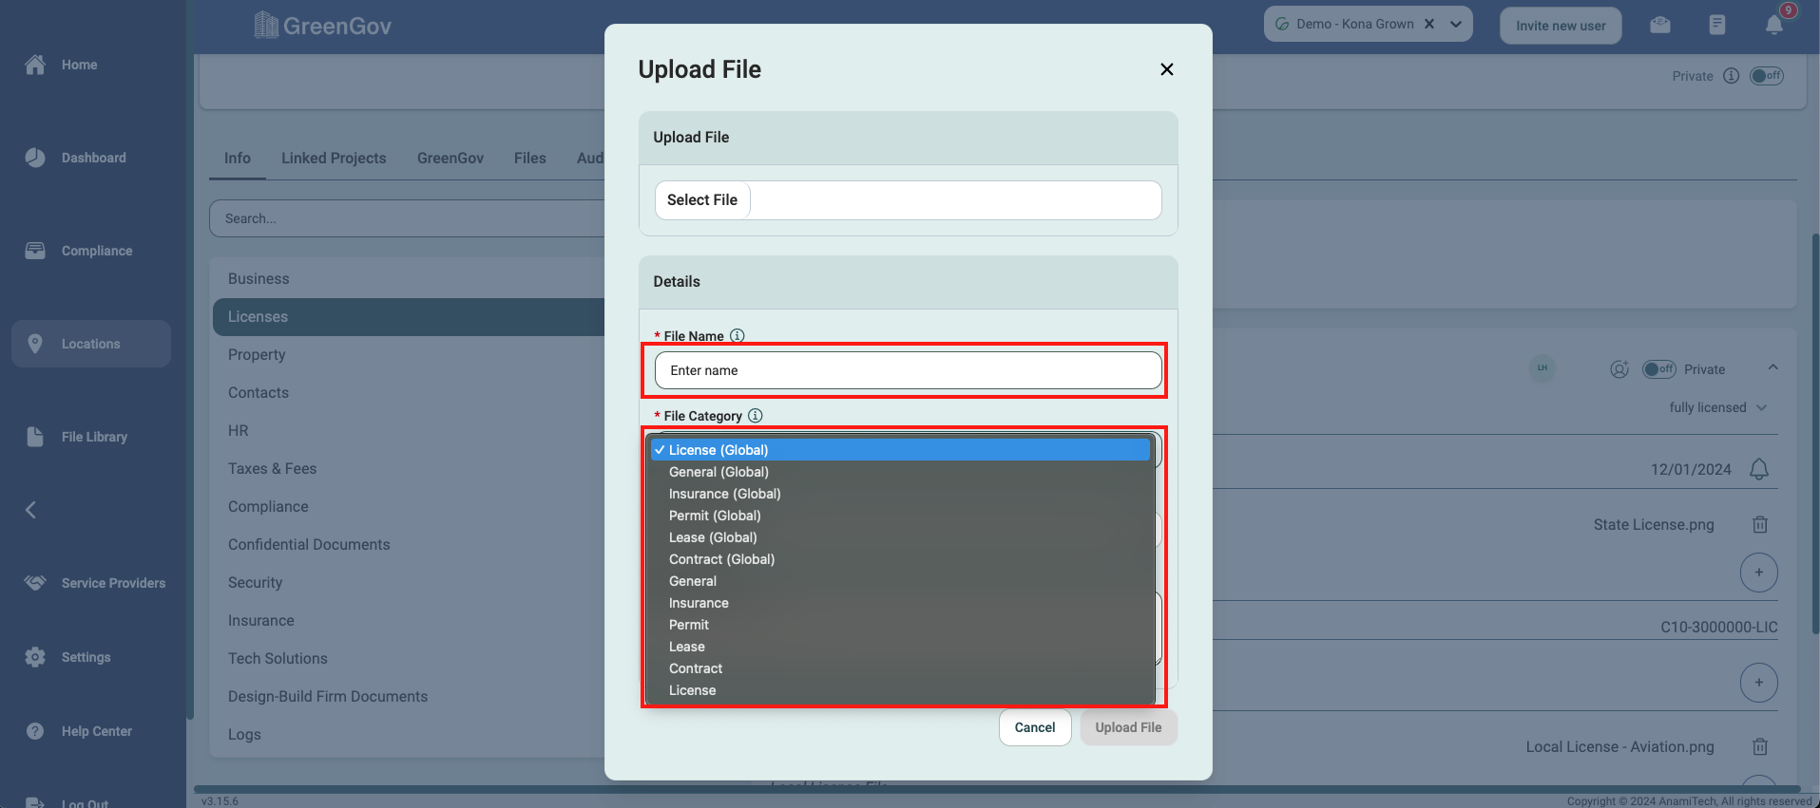Select Confidential Documents in the category list
This screenshot has height=808, width=1820.
click(309, 545)
